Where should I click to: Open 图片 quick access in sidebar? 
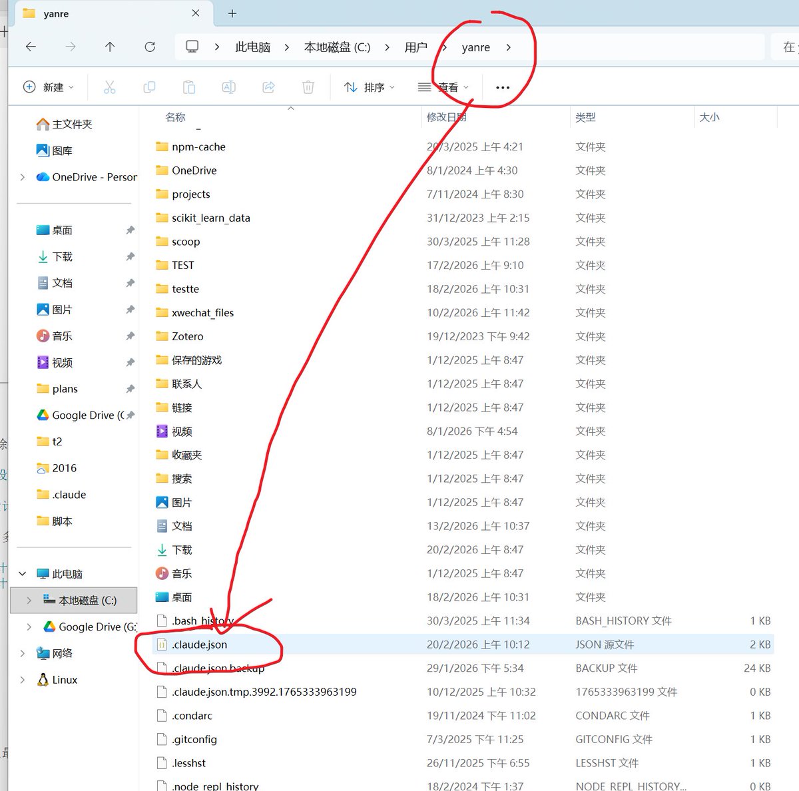pyautogui.click(x=55, y=310)
